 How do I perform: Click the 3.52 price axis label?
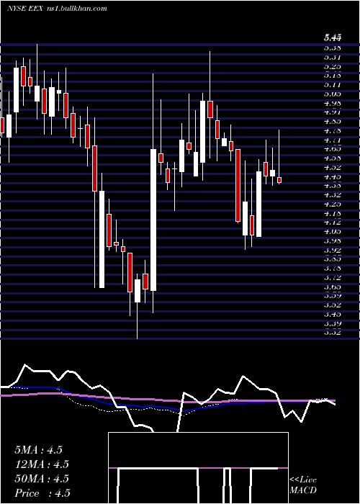333,305
